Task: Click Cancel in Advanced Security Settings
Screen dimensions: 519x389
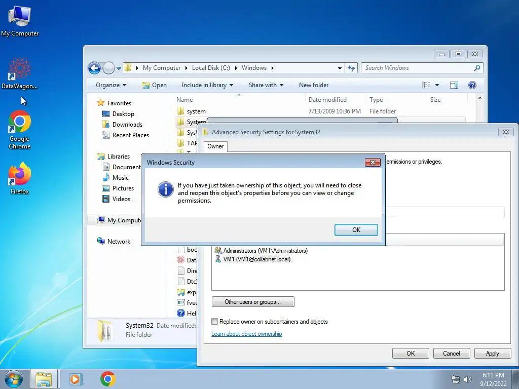Action: tap(452, 353)
